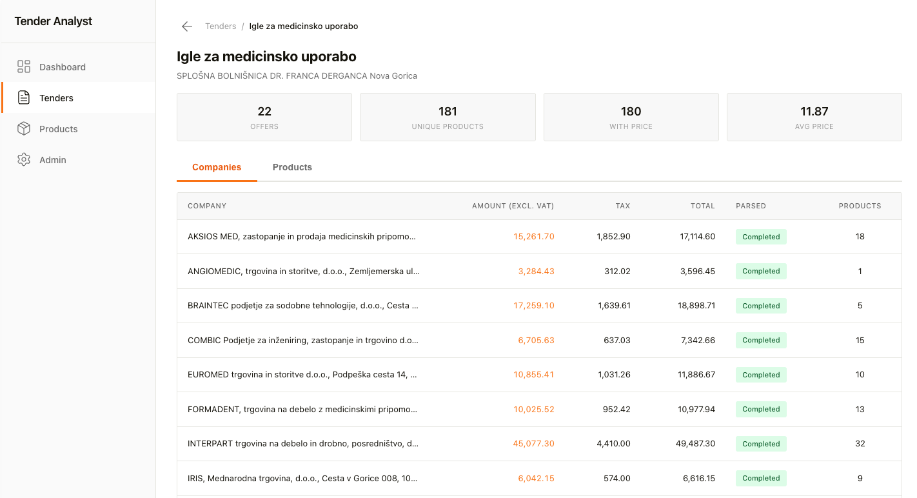Viewport: 917px width, 498px height.
Task: Click the Completed badge for BRAINTEC
Action: [761, 306]
